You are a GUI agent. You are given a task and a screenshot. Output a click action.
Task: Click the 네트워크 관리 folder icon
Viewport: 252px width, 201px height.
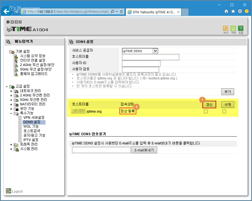click(x=16, y=91)
